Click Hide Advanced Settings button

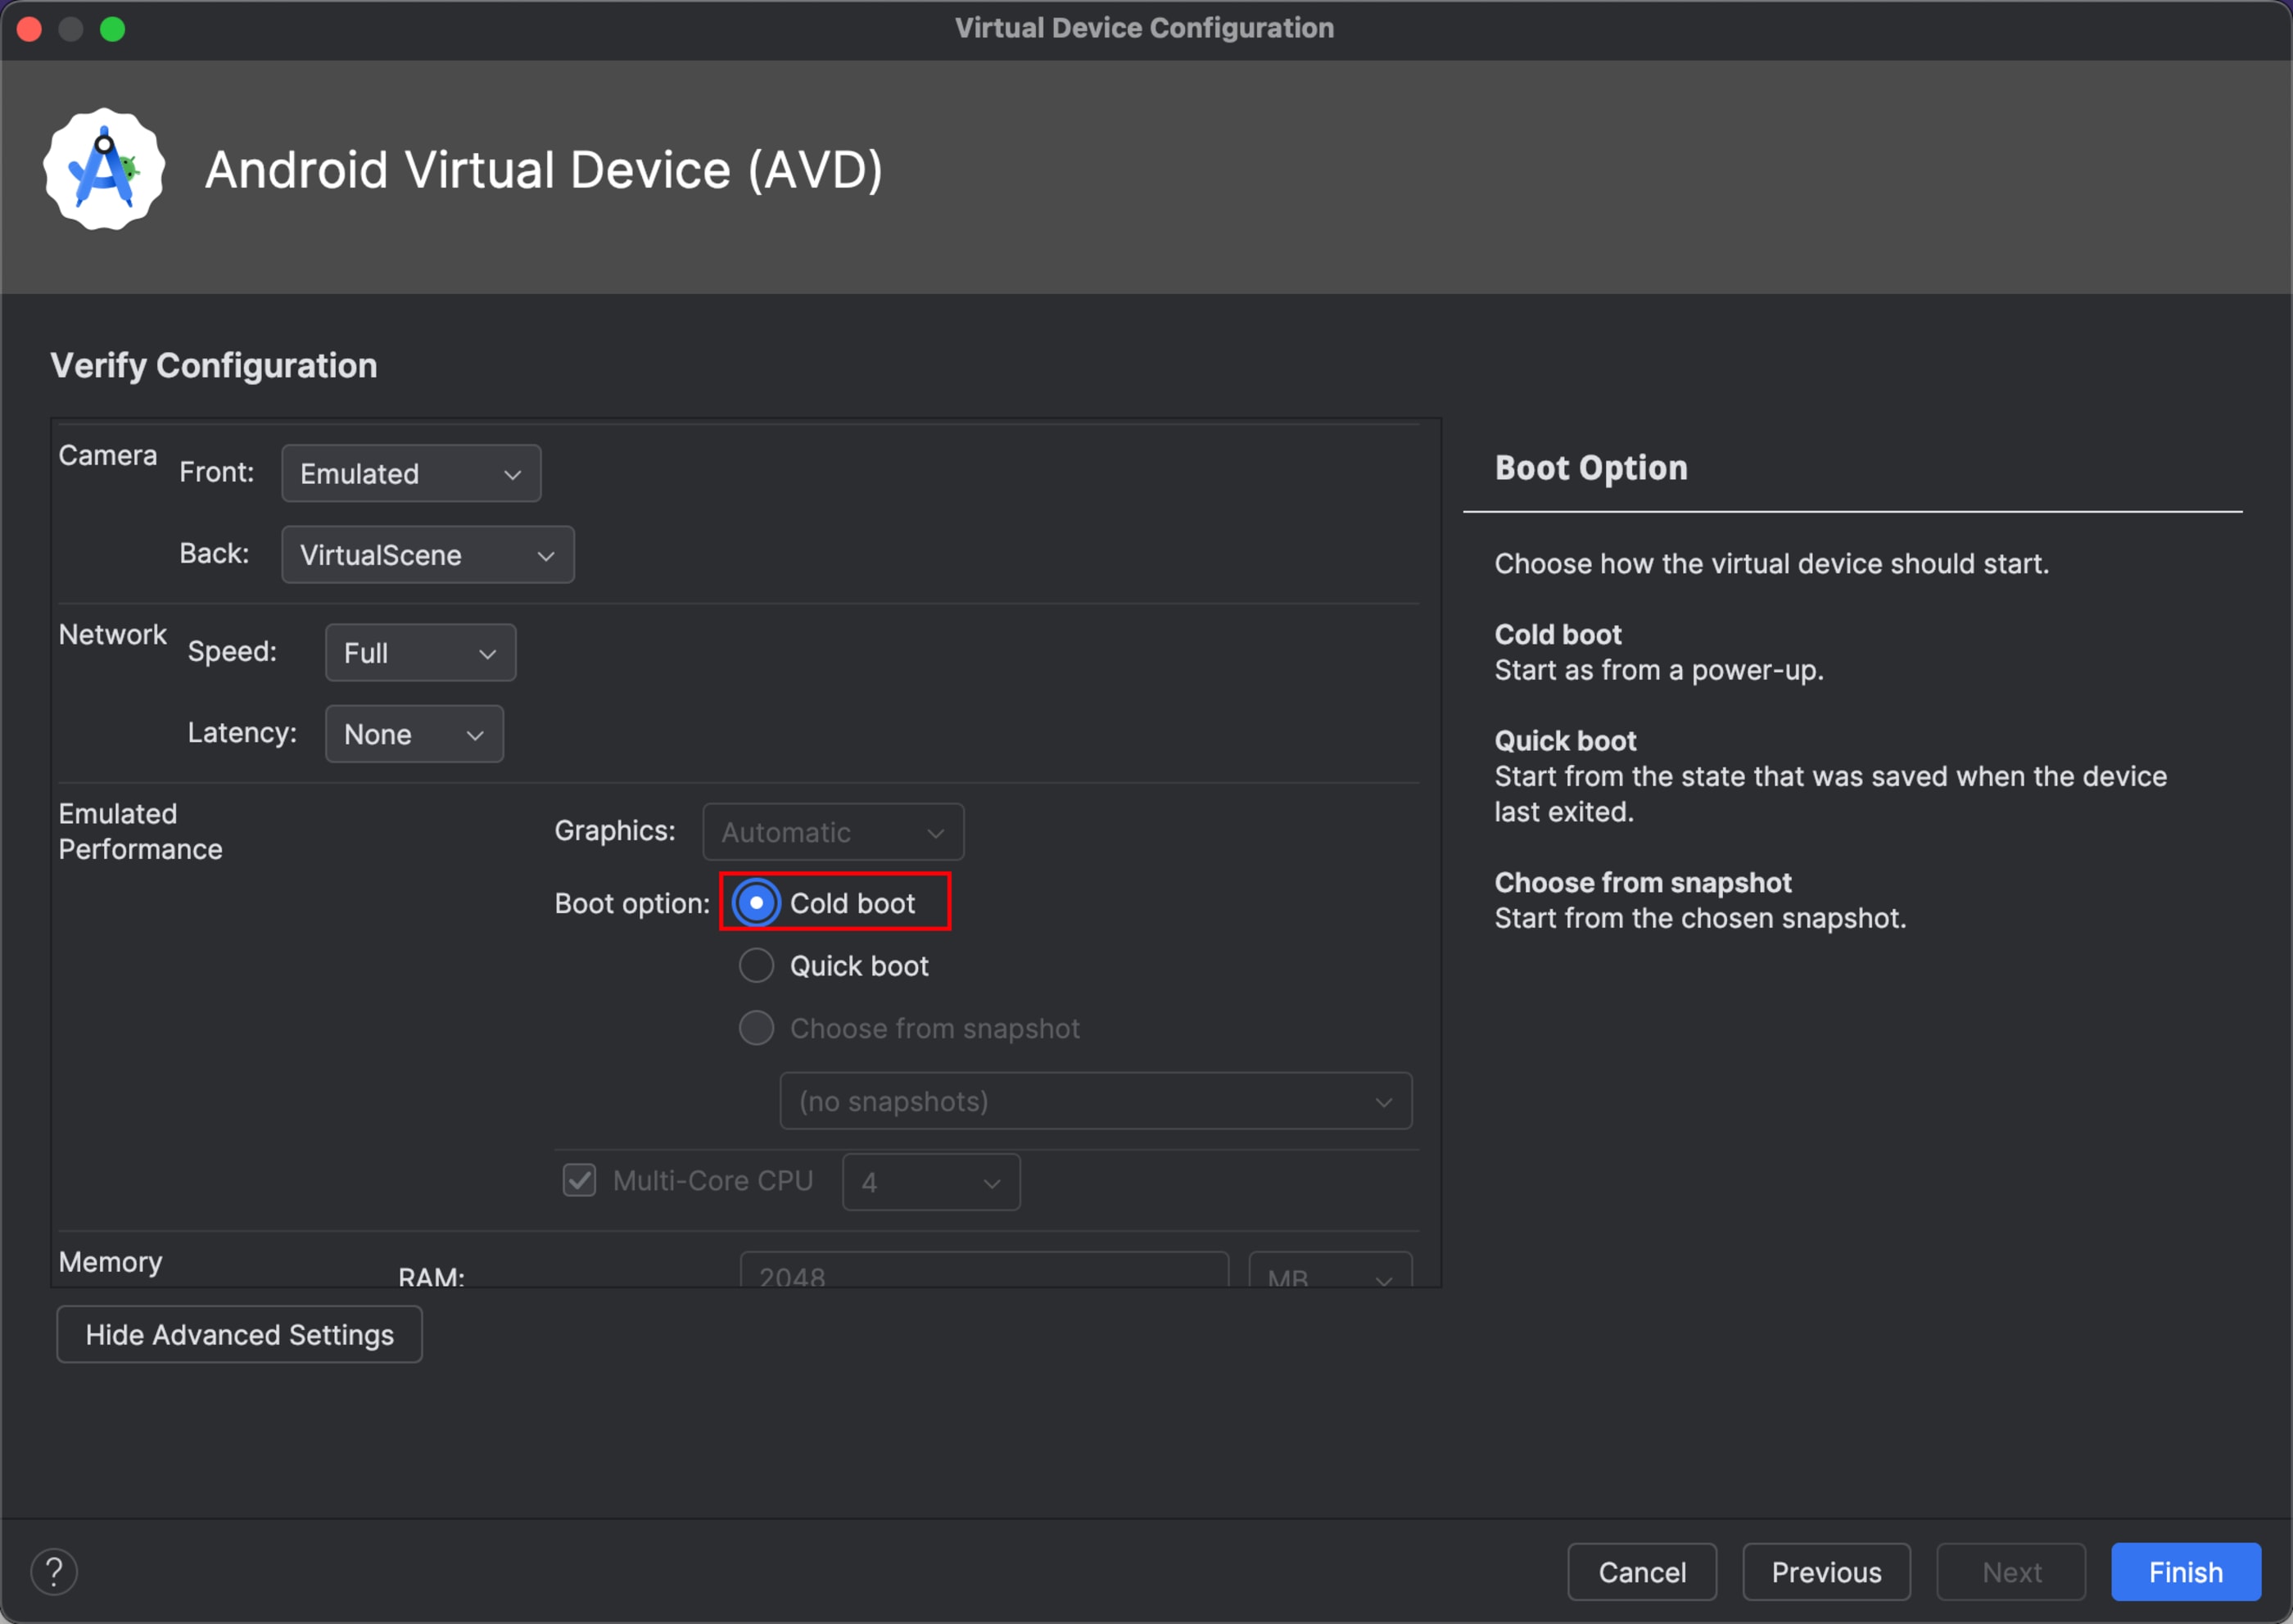point(239,1335)
